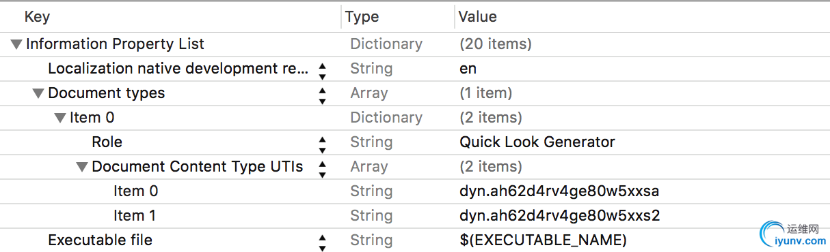Viewport: 830px width, 252px height.
Task: Open key stepper beside Role
Action: tap(323, 143)
